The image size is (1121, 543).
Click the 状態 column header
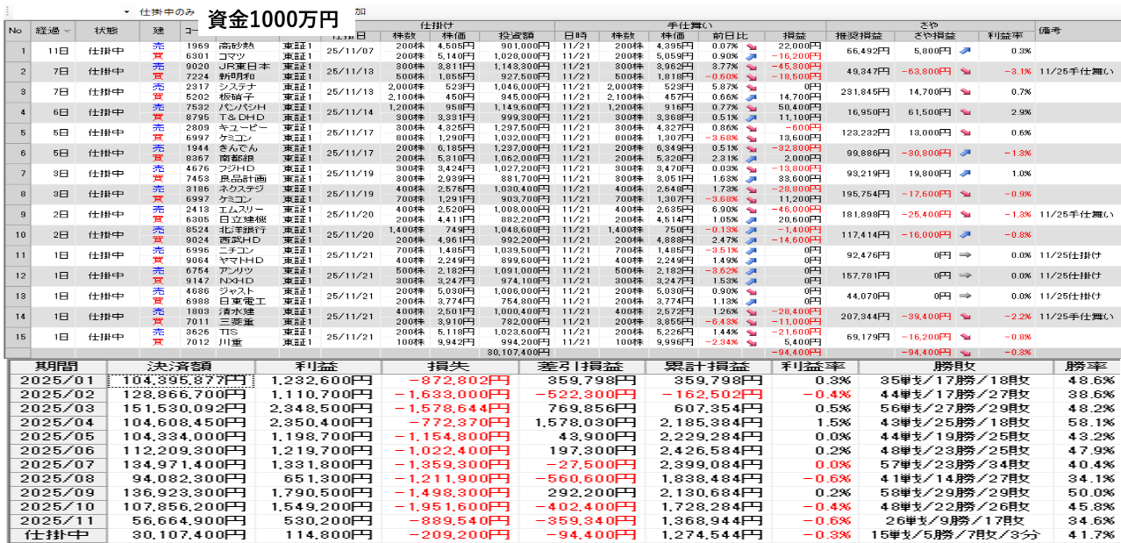pos(111,32)
